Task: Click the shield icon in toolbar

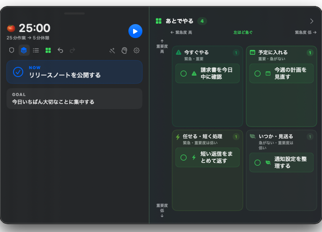Action: pyautogui.click(x=12, y=50)
